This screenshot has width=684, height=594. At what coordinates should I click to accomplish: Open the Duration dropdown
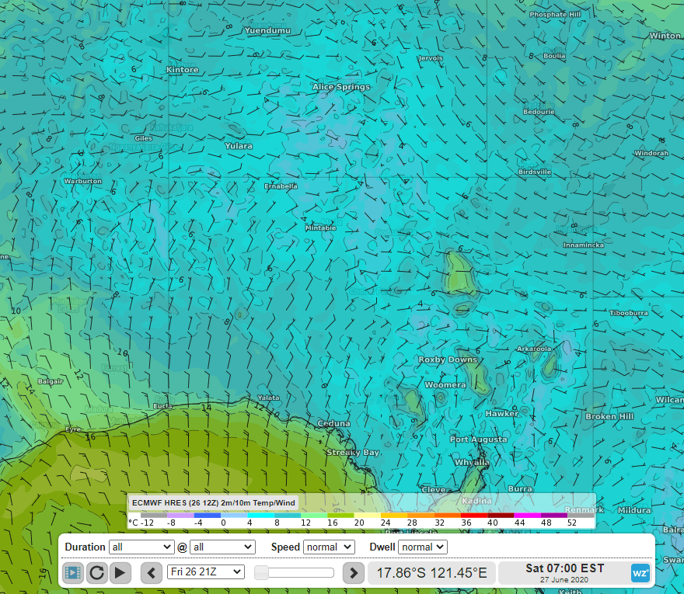tap(141, 547)
